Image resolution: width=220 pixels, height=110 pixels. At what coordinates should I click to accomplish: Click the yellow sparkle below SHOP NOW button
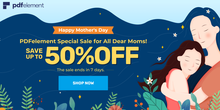(80, 97)
